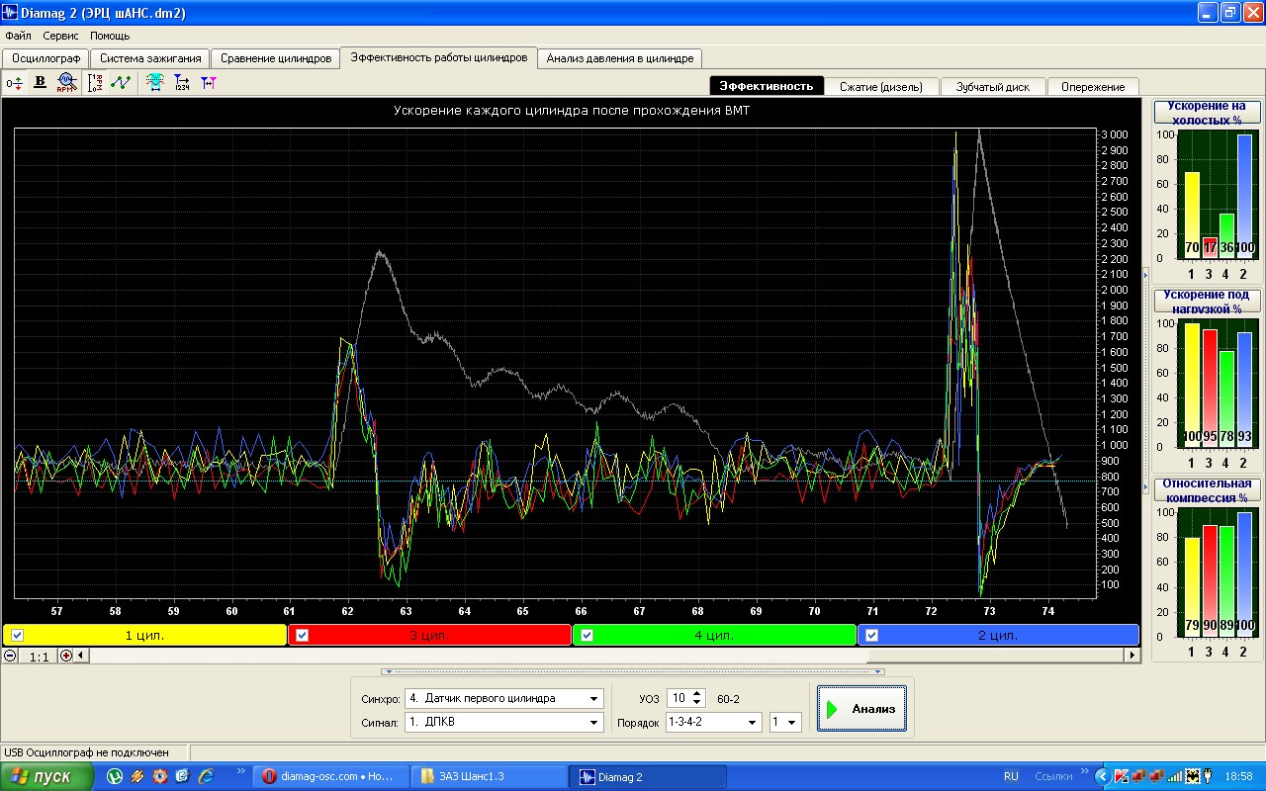Select the Зубчатый диск sub-tab
This screenshot has width=1266, height=791.
coord(993,87)
